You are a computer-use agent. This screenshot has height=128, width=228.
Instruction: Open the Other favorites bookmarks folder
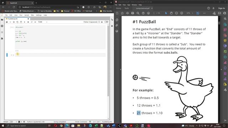point(106,11)
